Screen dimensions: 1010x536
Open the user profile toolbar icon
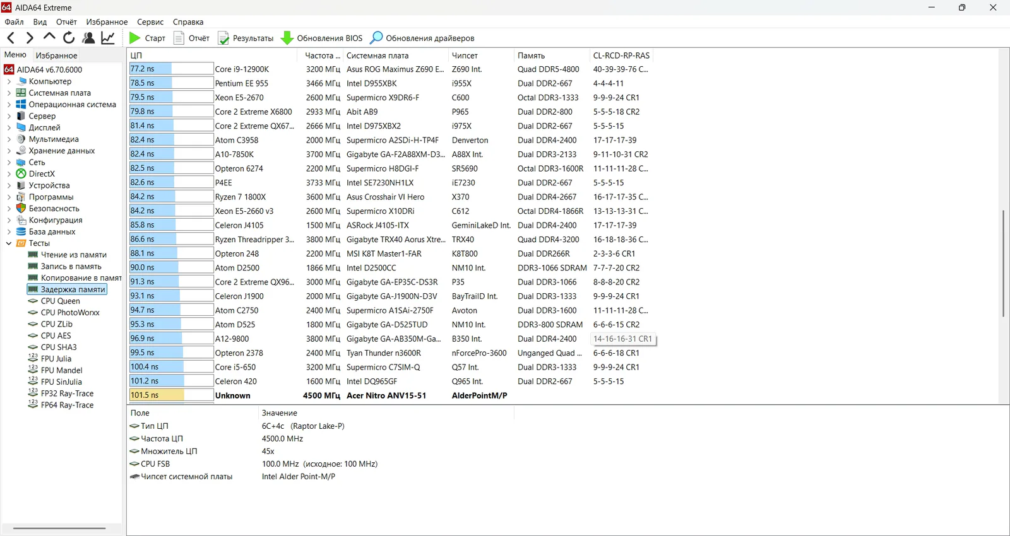point(88,38)
